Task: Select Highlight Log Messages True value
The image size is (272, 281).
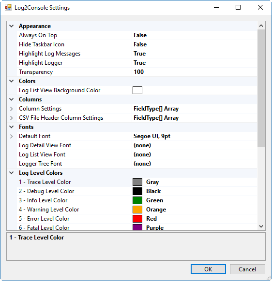Action: [139, 54]
